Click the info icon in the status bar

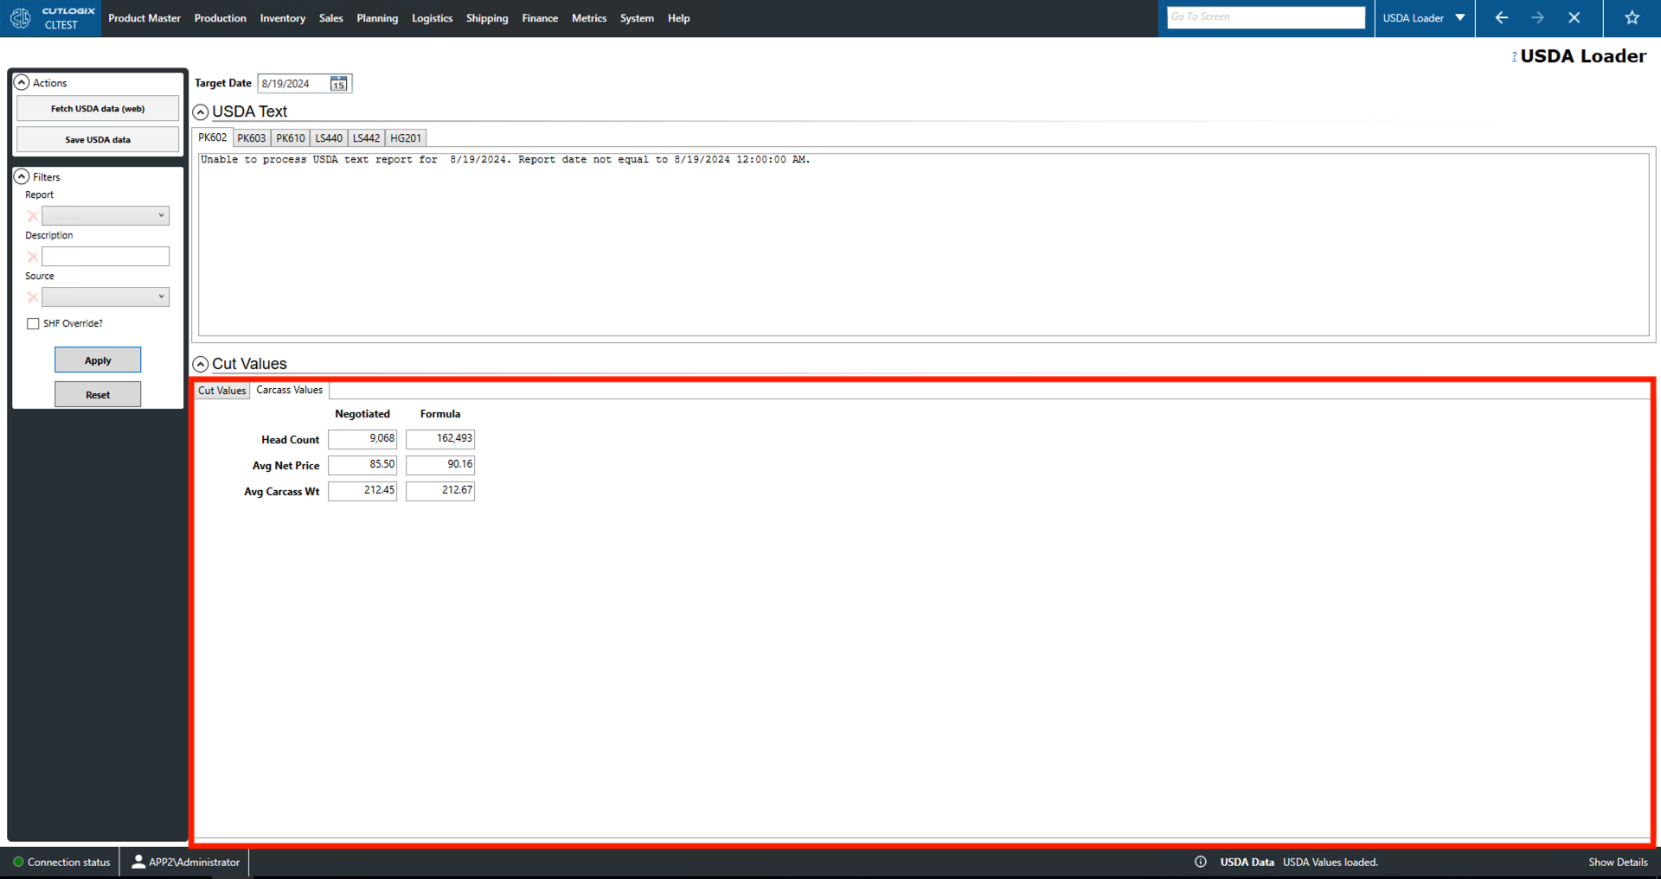1201,862
